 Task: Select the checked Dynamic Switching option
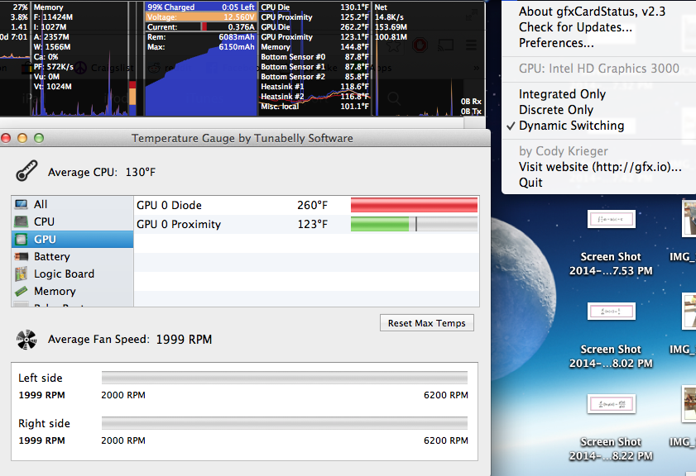tap(571, 126)
